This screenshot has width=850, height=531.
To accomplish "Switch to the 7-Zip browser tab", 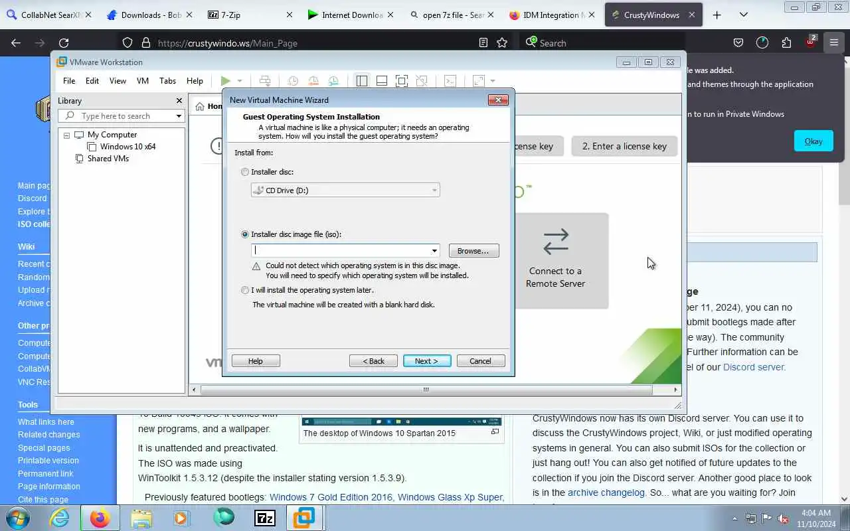I will pos(248,15).
